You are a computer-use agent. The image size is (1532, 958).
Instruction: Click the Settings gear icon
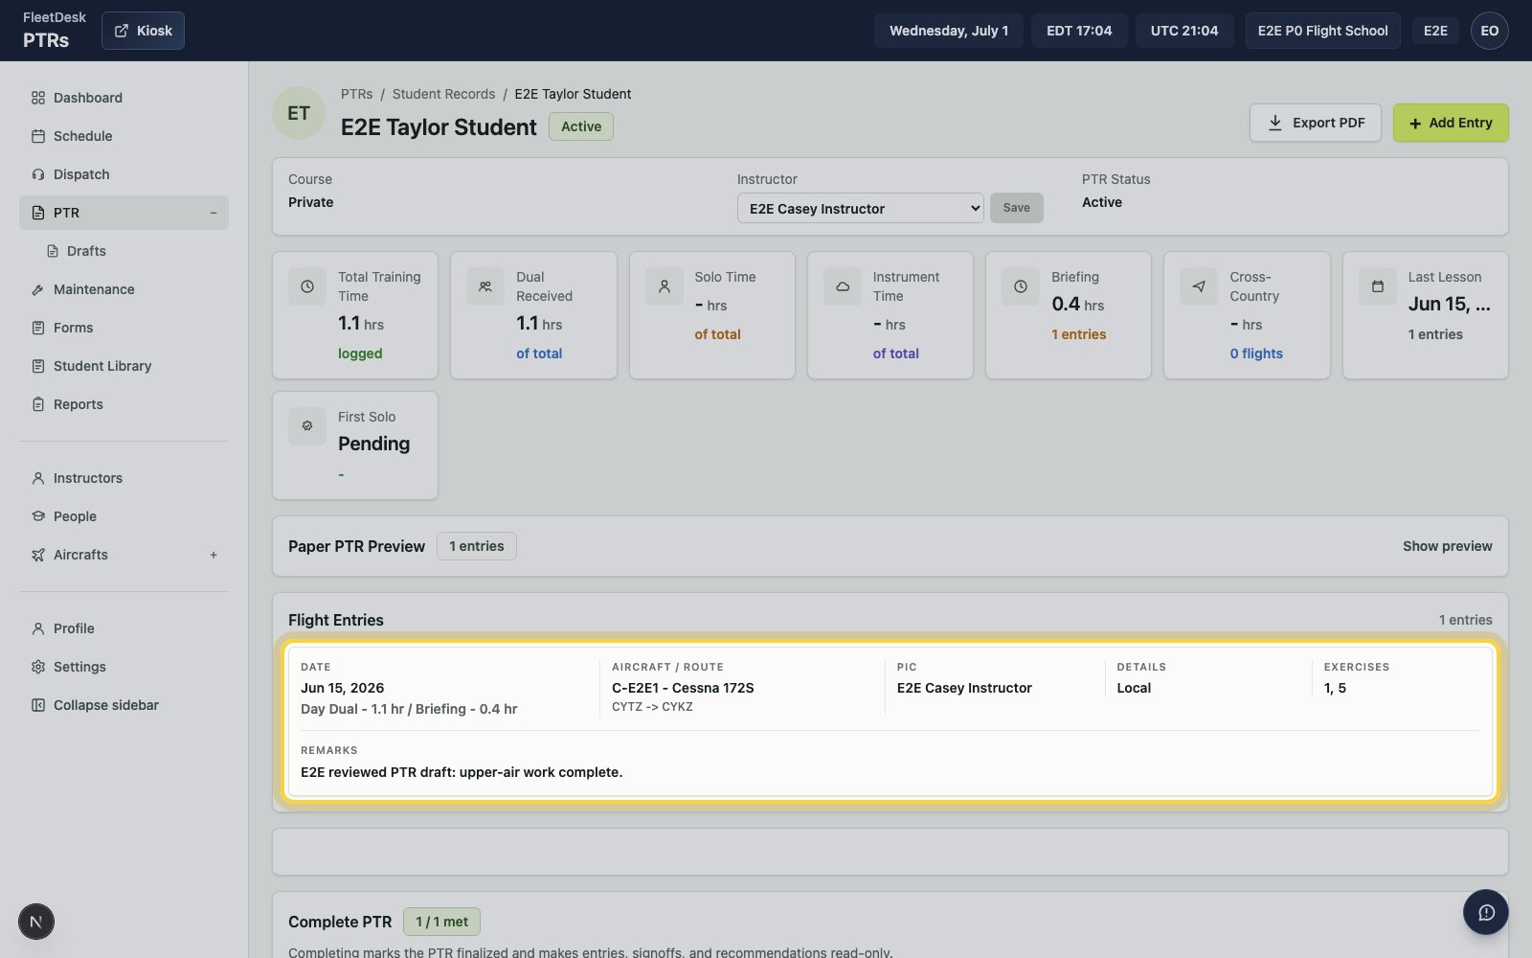click(38, 667)
